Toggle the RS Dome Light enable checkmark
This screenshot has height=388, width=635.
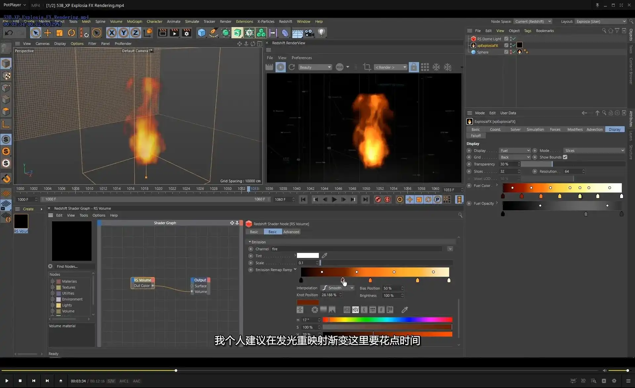coord(514,39)
